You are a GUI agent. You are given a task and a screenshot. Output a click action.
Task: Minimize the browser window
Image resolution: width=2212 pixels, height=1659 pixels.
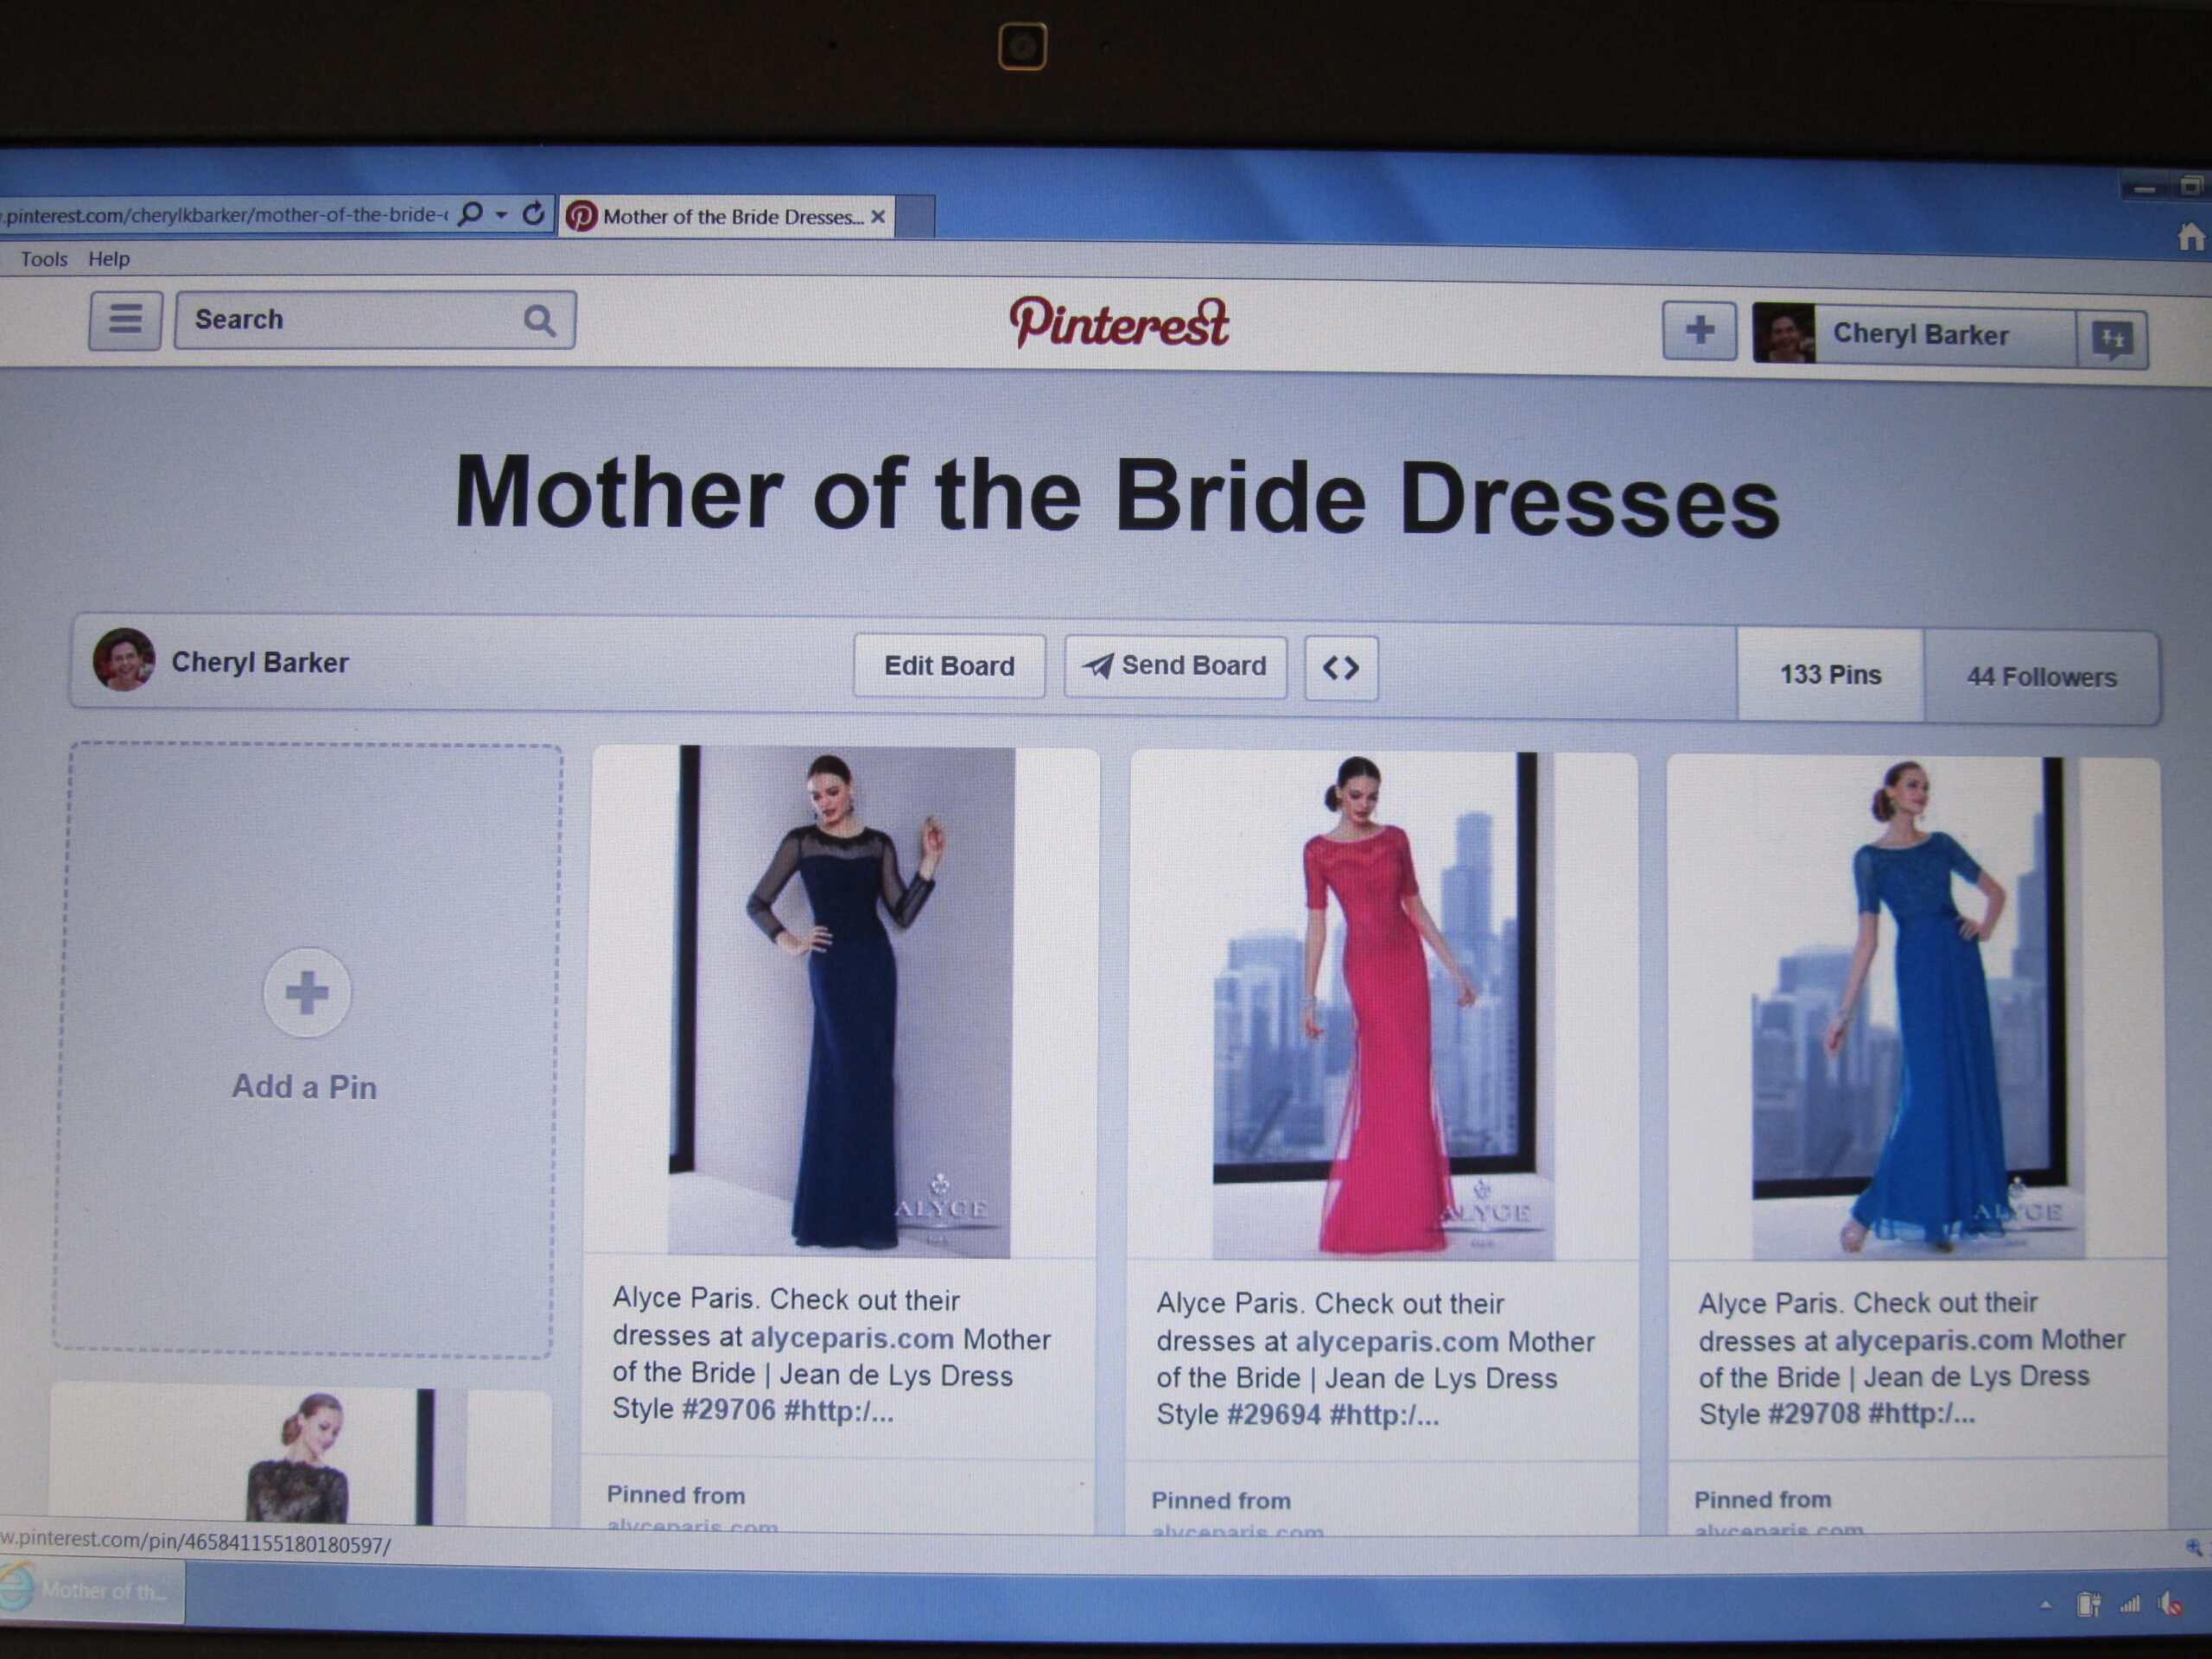point(2144,187)
